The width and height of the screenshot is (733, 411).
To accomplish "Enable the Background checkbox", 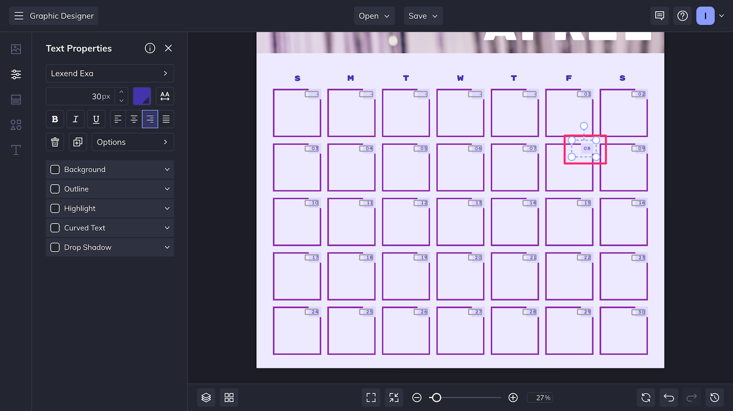I will pos(55,169).
